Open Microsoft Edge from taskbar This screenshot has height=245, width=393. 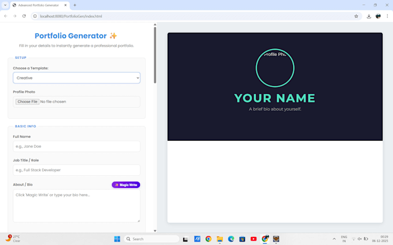tap(231, 239)
